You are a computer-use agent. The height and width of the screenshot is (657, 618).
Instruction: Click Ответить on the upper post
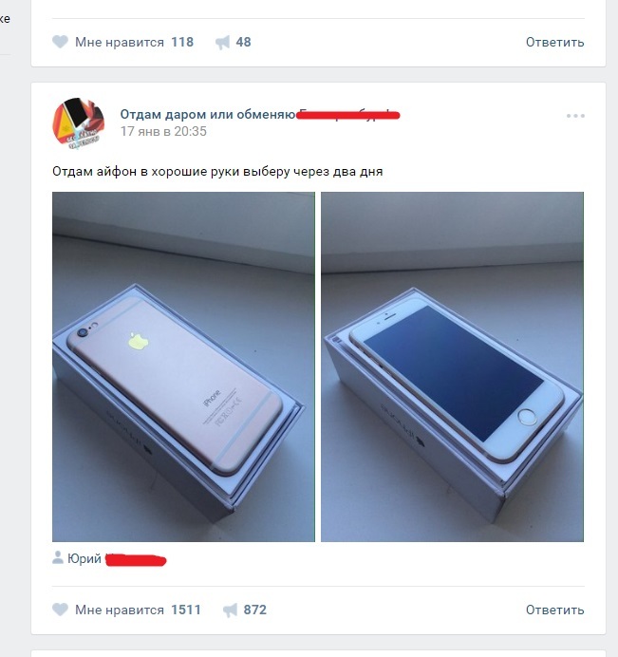pyautogui.click(x=554, y=42)
